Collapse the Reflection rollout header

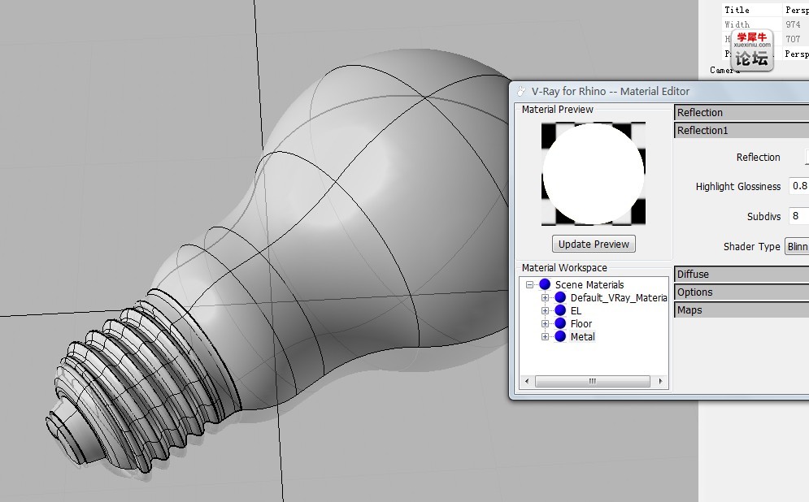click(742, 112)
